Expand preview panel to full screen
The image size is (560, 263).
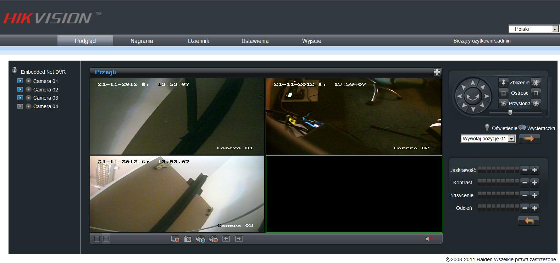coord(437,72)
